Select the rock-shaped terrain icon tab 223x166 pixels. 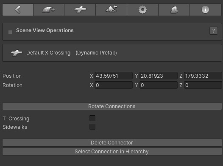click(174, 10)
